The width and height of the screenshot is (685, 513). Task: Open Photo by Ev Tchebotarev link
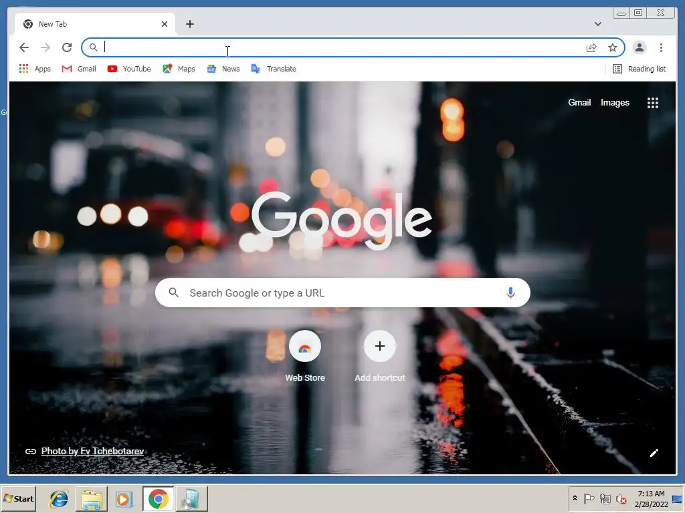[x=92, y=451]
